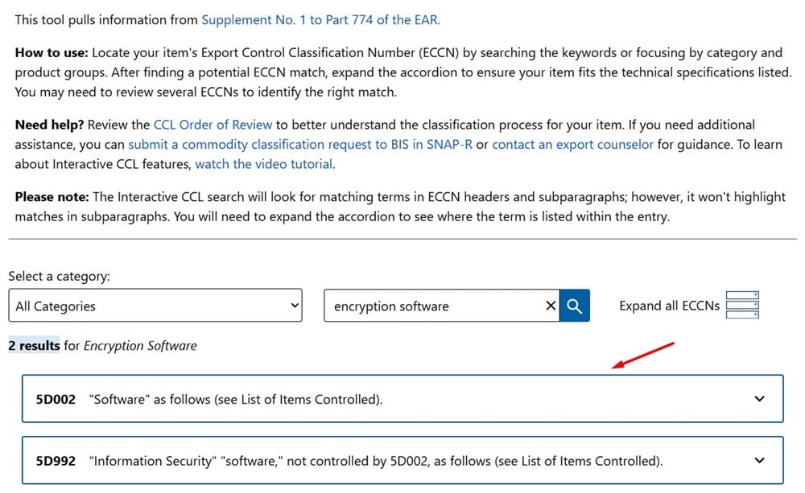Expand the 5D002 entry using its chevron
The height and width of the screenshot is (493, 805).
[x=759, y=398]
